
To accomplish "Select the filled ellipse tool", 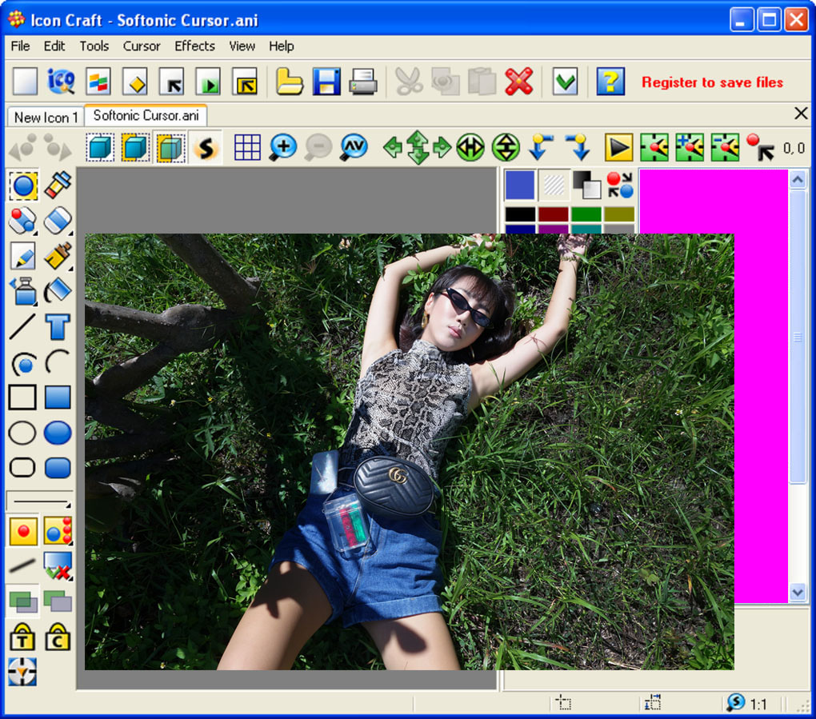I will coord(58,433).
